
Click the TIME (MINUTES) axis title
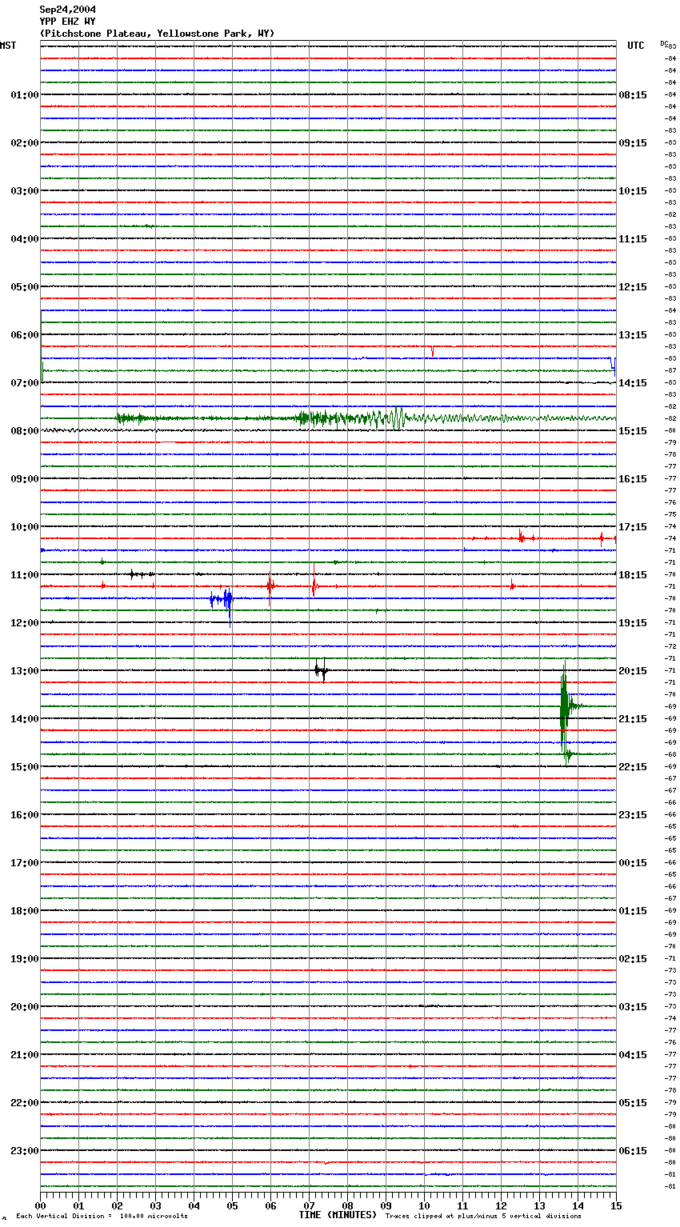338,1215
